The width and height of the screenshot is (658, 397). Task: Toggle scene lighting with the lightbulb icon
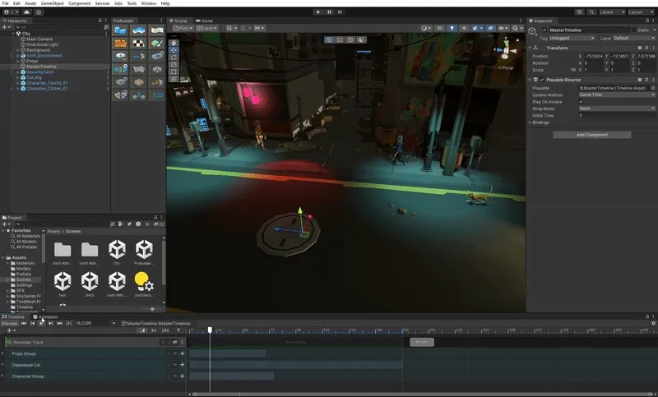(451, 29)
